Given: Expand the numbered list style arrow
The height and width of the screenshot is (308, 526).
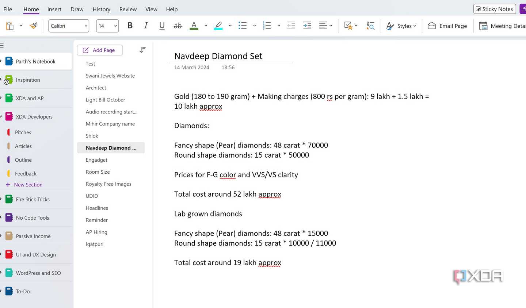Looking at the screenshot, I should pos(279,26).
